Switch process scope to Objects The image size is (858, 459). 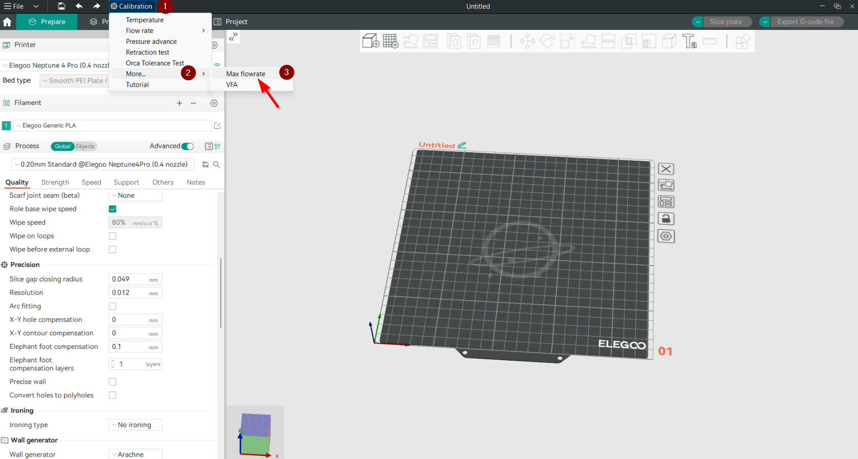(x=85, y=147)
